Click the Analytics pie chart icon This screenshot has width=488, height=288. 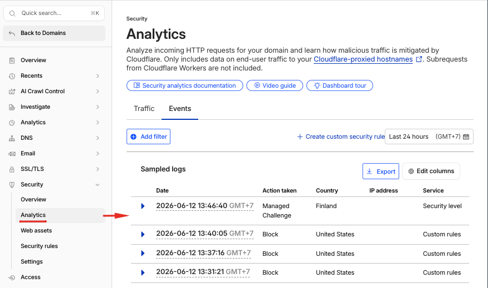(x=12, y=123)
